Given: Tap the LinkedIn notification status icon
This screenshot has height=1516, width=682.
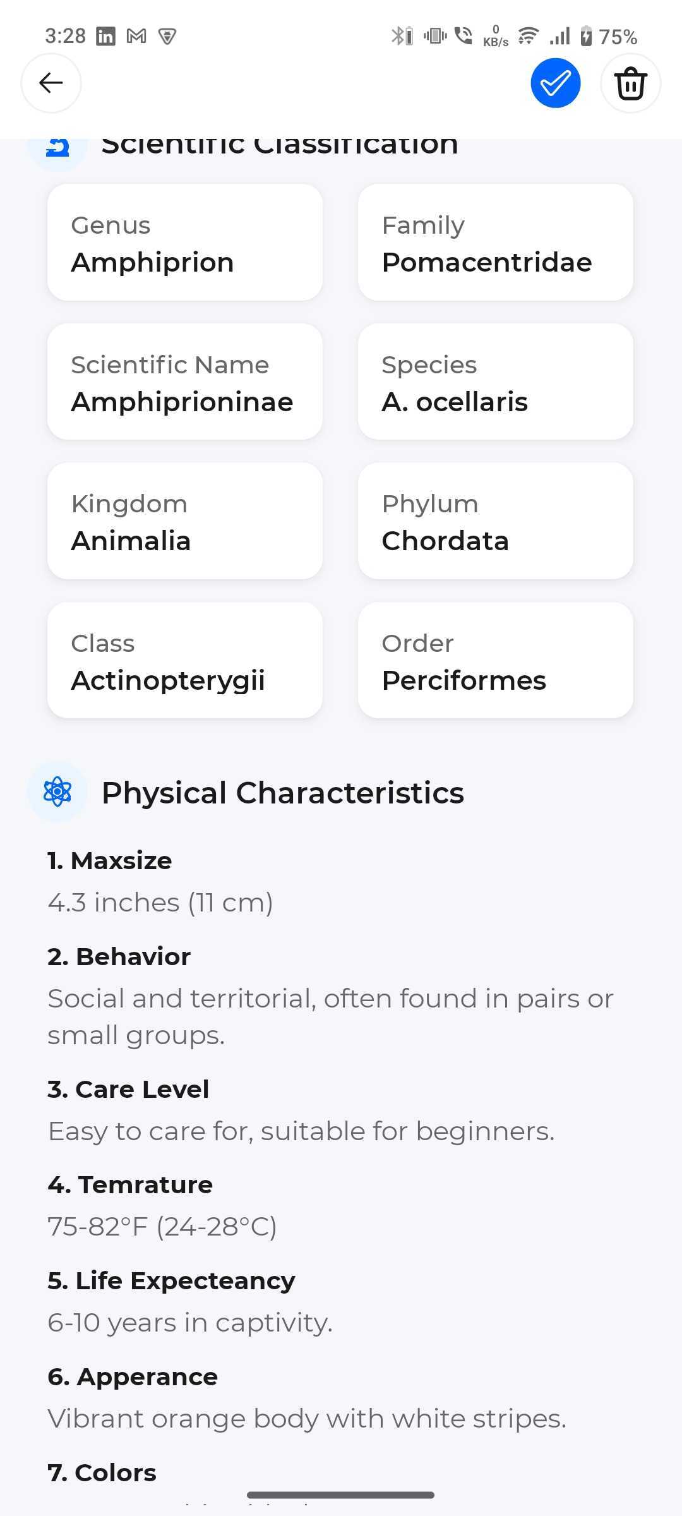Looking at the screenshot, I should (105, 37).
